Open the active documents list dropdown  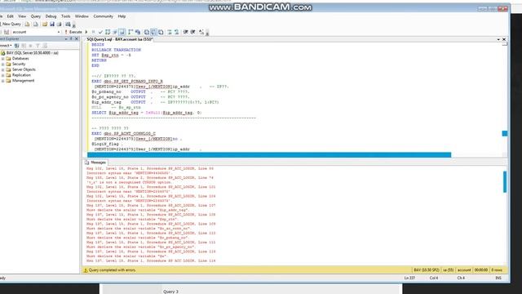point(498,39)
